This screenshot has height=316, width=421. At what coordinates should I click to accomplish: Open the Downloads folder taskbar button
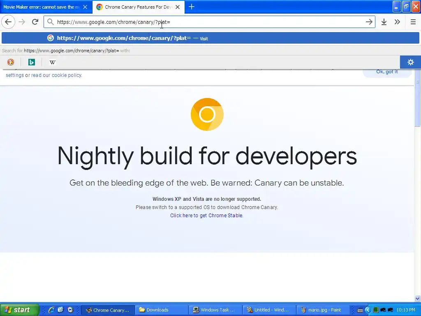point(161,310)
